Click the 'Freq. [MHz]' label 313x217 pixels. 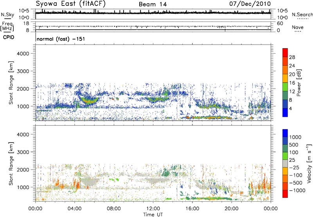click(x=7, y=27)
